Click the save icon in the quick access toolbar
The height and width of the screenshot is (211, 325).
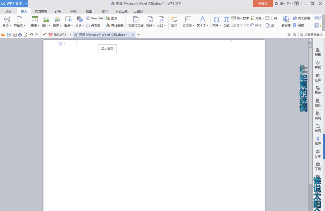tap(9, 34)
